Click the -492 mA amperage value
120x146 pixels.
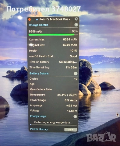(71, 106)
